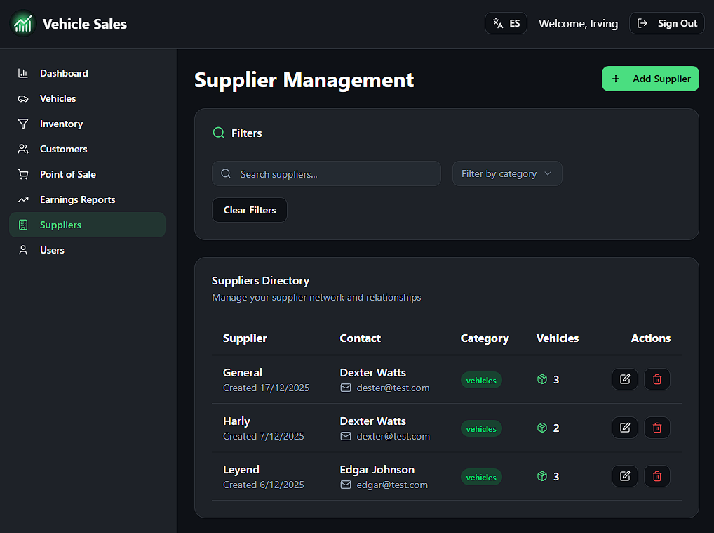Viewport: 714px width, 533px height.
Task: Click the translate language icon
Action: [x=498, y=23]
